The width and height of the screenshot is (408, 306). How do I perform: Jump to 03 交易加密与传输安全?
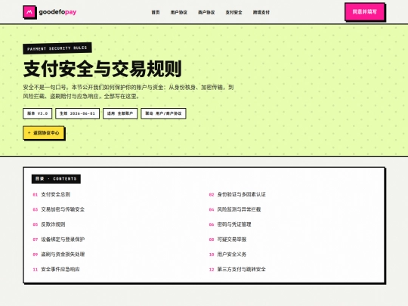click(x=58, y=209)
